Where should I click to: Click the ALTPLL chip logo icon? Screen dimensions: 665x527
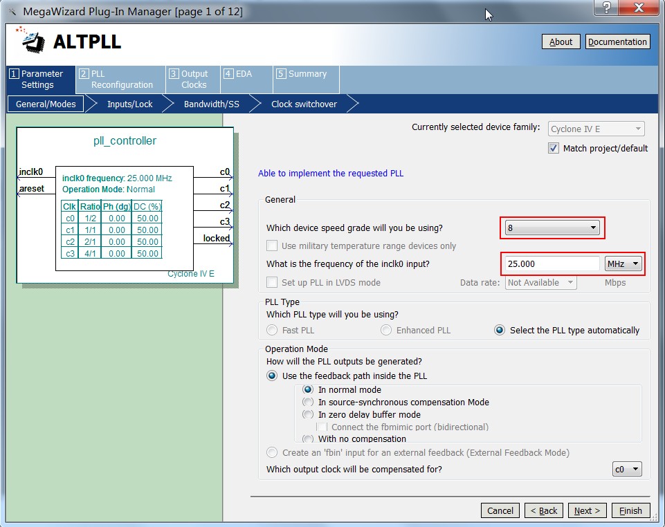29,41
